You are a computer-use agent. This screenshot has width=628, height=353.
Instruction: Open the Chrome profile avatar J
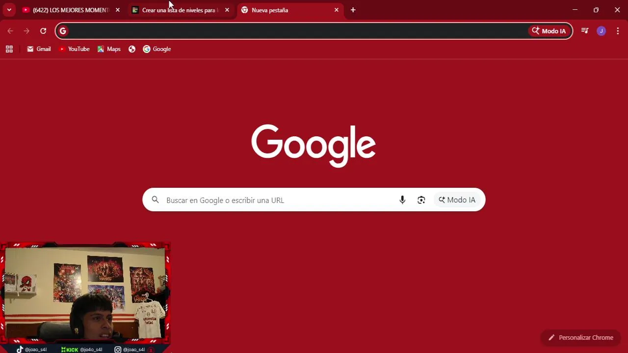[602, 31]
